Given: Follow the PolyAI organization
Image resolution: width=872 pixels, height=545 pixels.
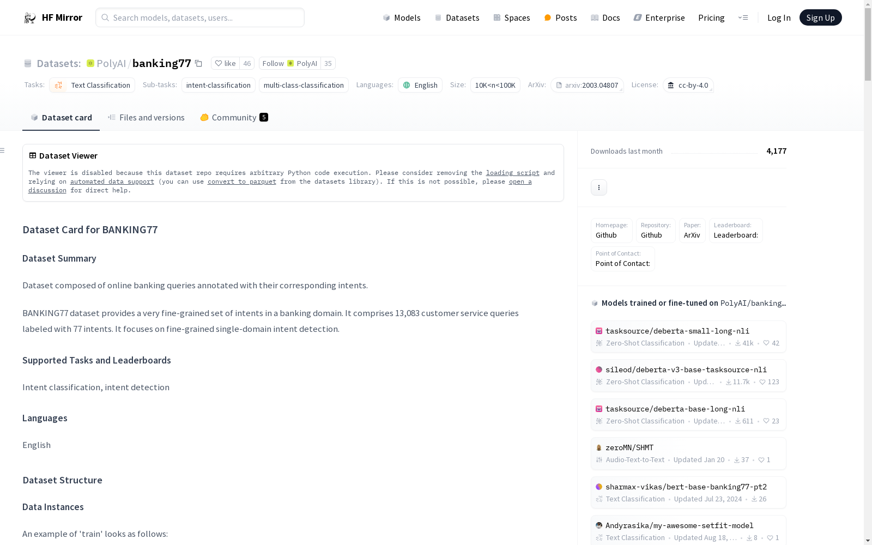Looking at the screenshot, I should (x=290, y=63).
